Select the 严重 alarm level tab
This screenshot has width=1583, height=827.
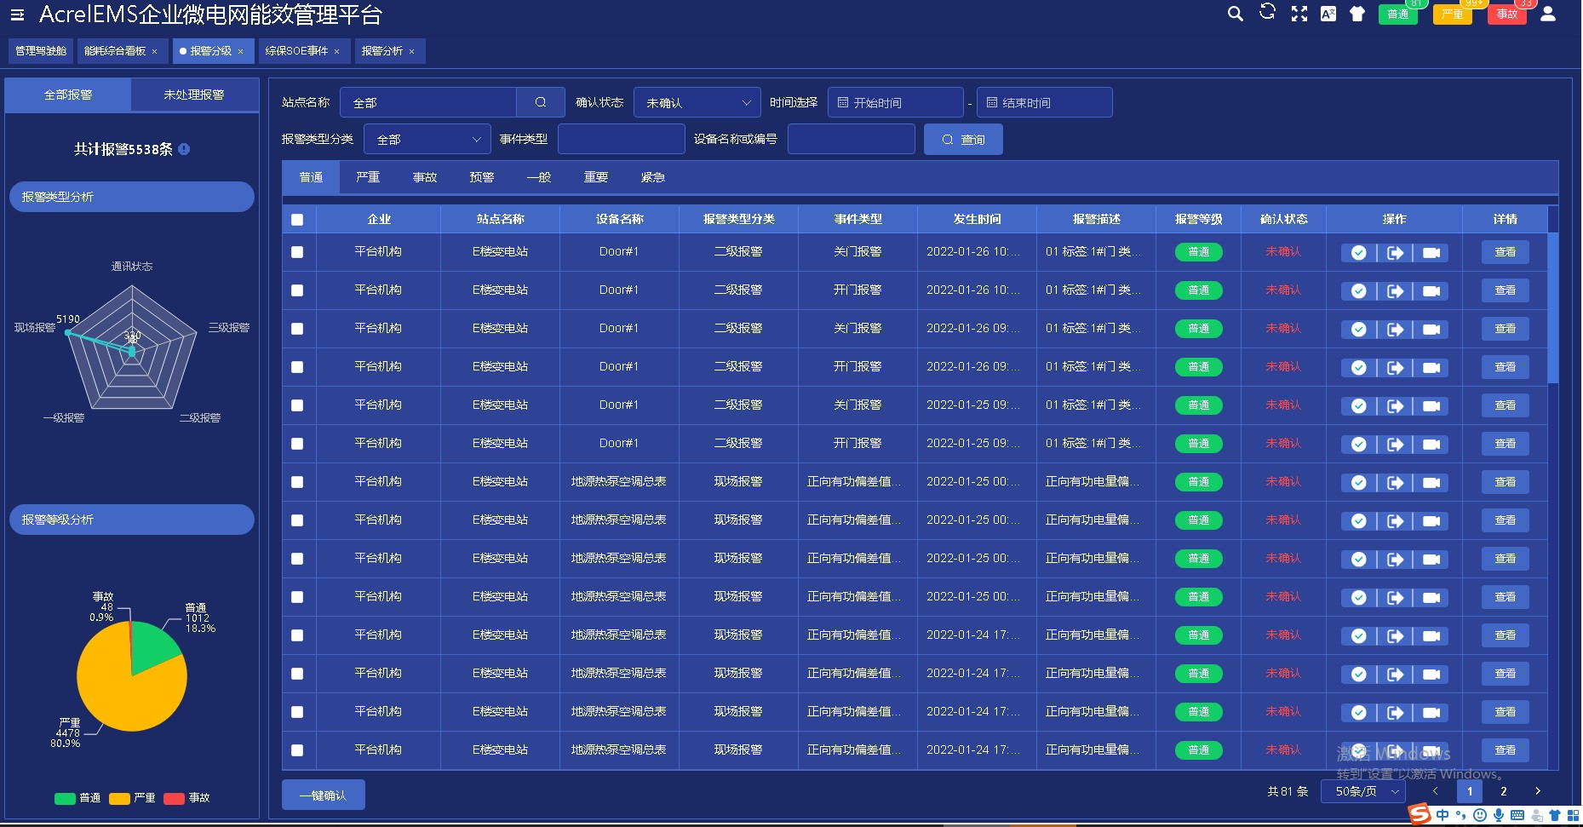[368, 177]
